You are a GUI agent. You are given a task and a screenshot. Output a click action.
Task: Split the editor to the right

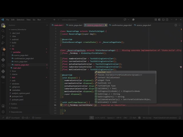176,25
